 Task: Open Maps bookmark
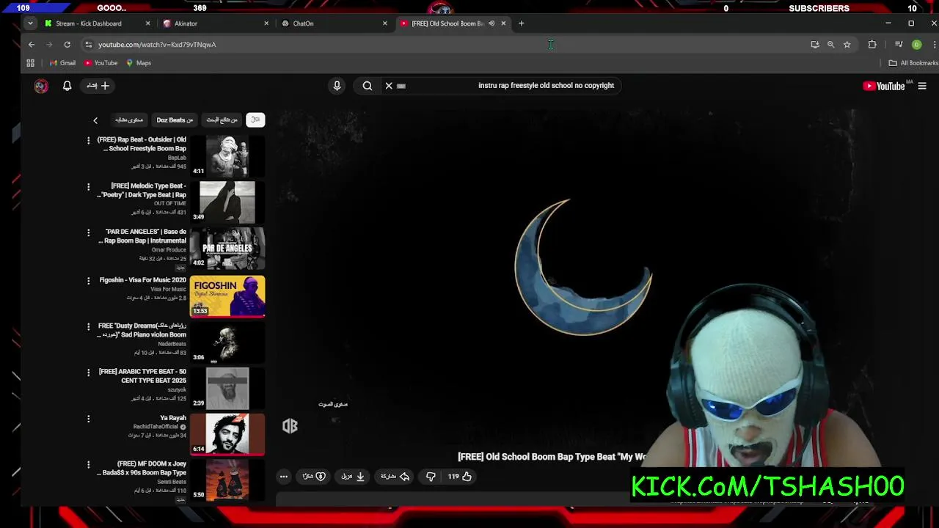click(x=139, y=63)
